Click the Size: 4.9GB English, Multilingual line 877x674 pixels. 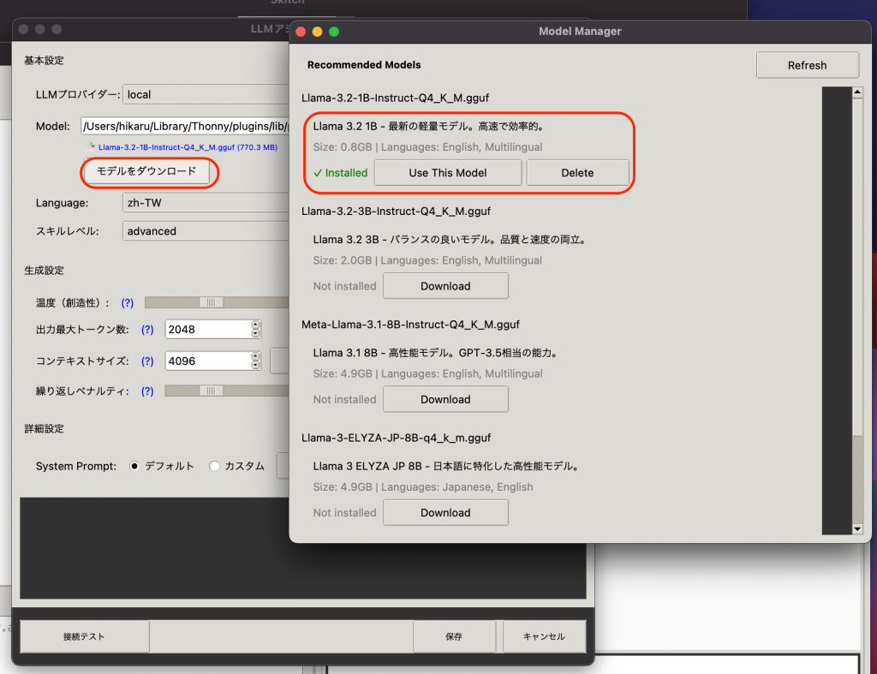click(x=428, y=373)
